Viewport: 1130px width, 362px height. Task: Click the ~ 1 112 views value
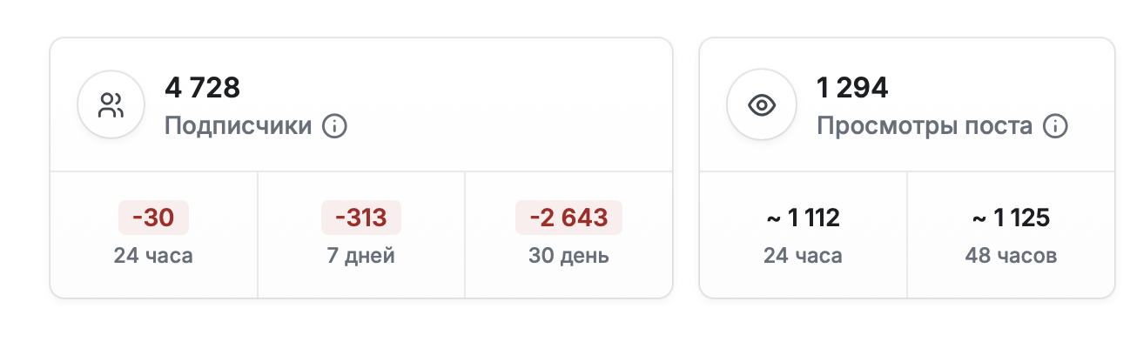[x=803, y=218]
